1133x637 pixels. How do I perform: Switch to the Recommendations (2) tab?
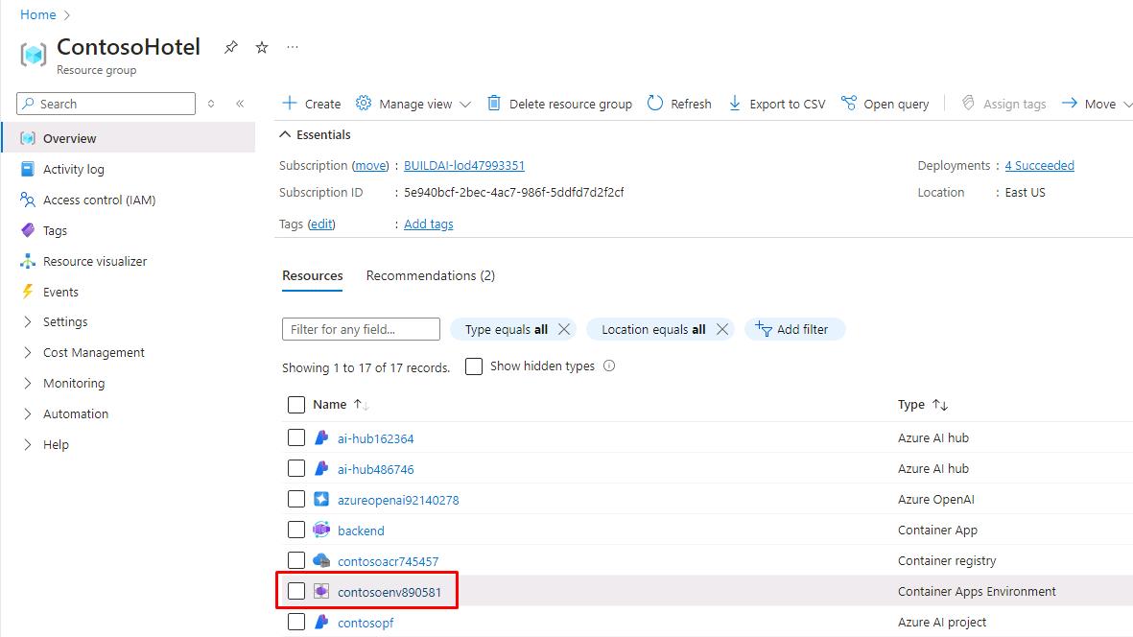point(431,276)
